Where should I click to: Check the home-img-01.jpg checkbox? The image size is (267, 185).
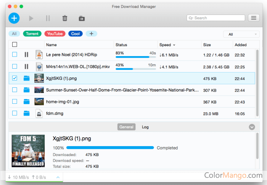[14, 101]
